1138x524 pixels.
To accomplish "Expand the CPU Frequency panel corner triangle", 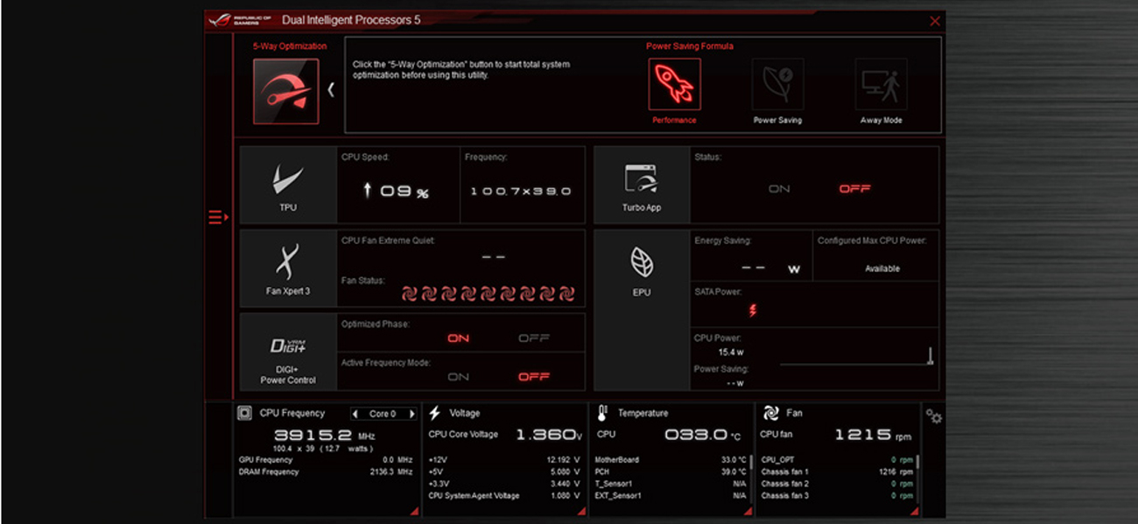I will 413,511.
